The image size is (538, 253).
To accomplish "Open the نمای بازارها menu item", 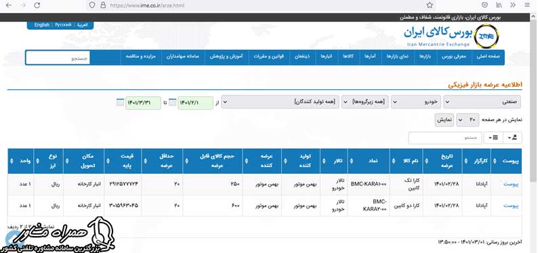I will point(398,57).
